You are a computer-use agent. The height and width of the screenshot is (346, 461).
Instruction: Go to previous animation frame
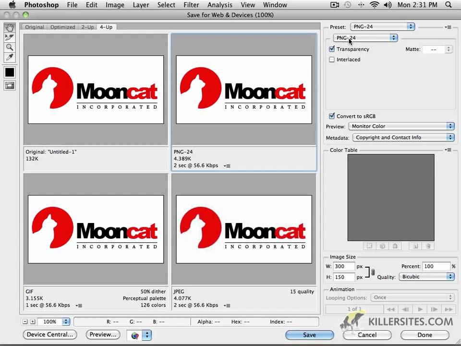click(405, 309)
